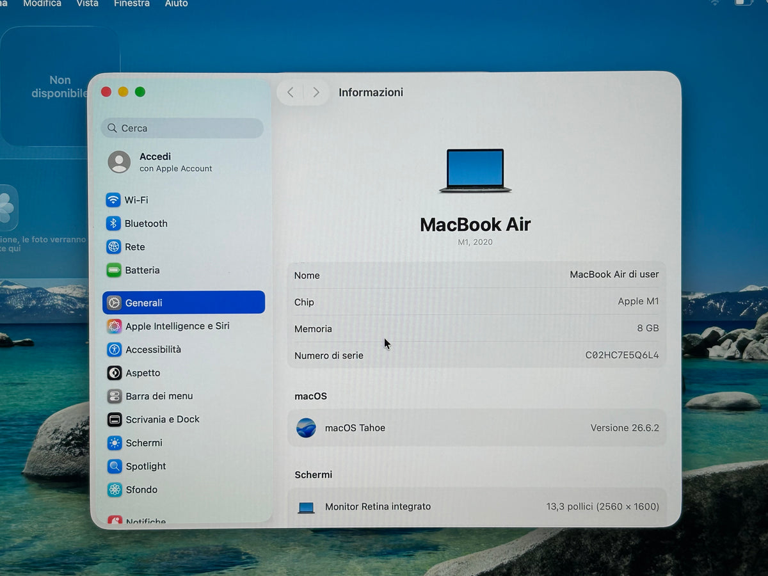The image size is (768, 576).
Task: Click the Apple M1 chip value
Action: pyautogui.click(x=638, y=301)
